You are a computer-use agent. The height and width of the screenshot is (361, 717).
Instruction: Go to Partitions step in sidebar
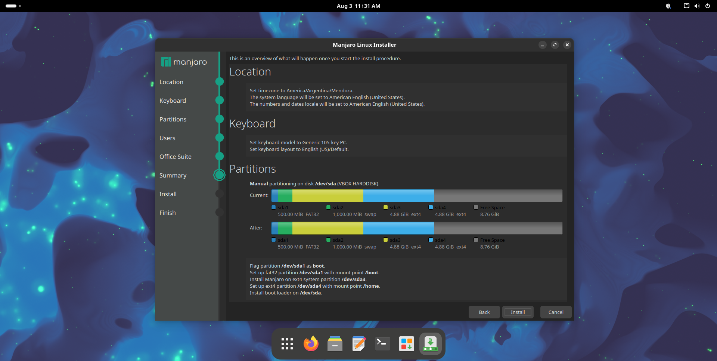pos(173,119)
